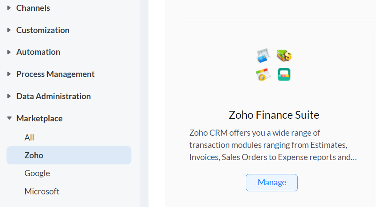Expand the Automation section arrow
This screenshot has height=207, width=376.
(x=9, y=52)
